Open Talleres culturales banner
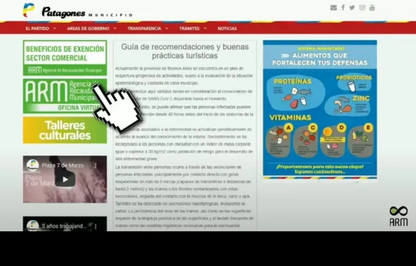Image resolution: width=416 pixels, height=266 pixels. (x=65, y=130)
